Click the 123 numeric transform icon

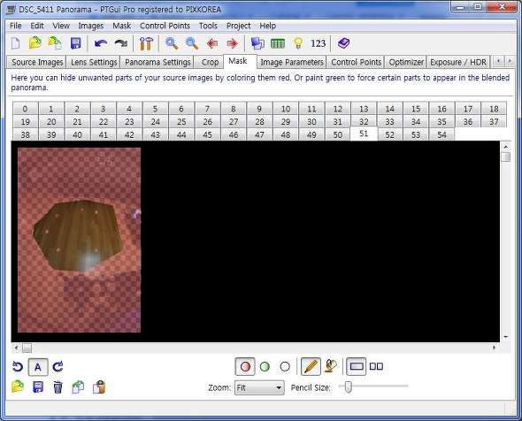click(319, 43)
